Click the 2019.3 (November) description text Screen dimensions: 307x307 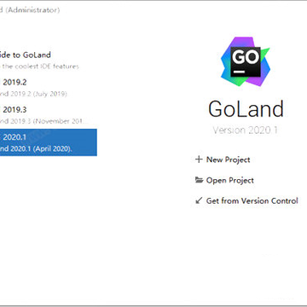(x=44, y=121)
